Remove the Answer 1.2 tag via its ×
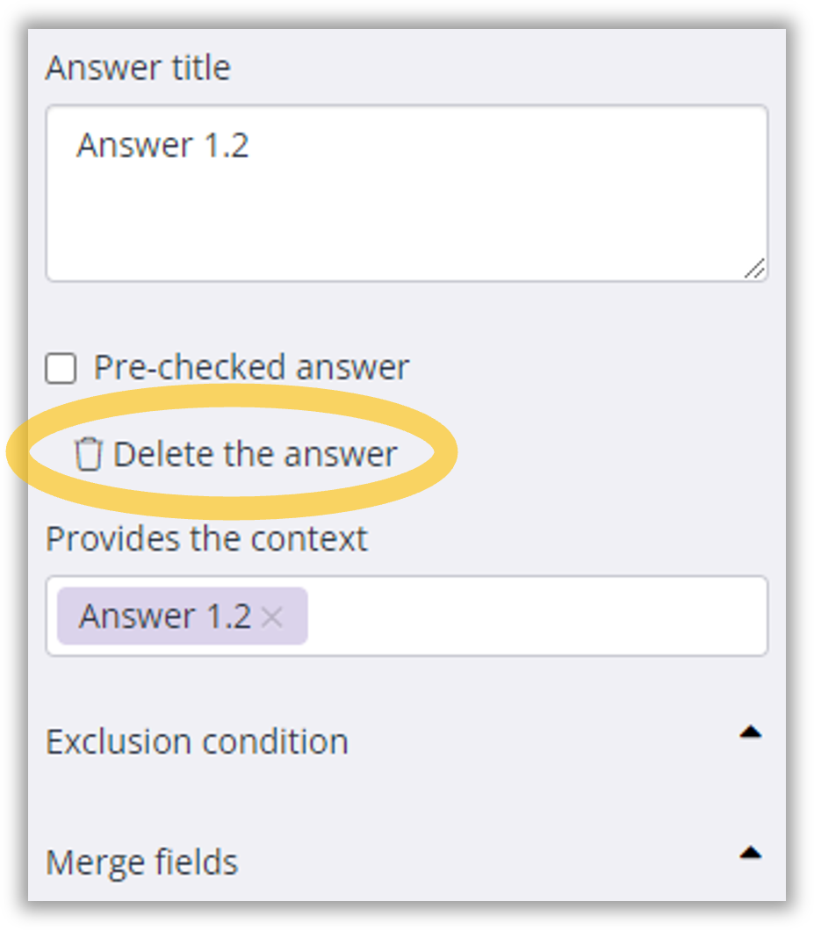The height and width of the screenshot is (930, 814). coord(272,617)
